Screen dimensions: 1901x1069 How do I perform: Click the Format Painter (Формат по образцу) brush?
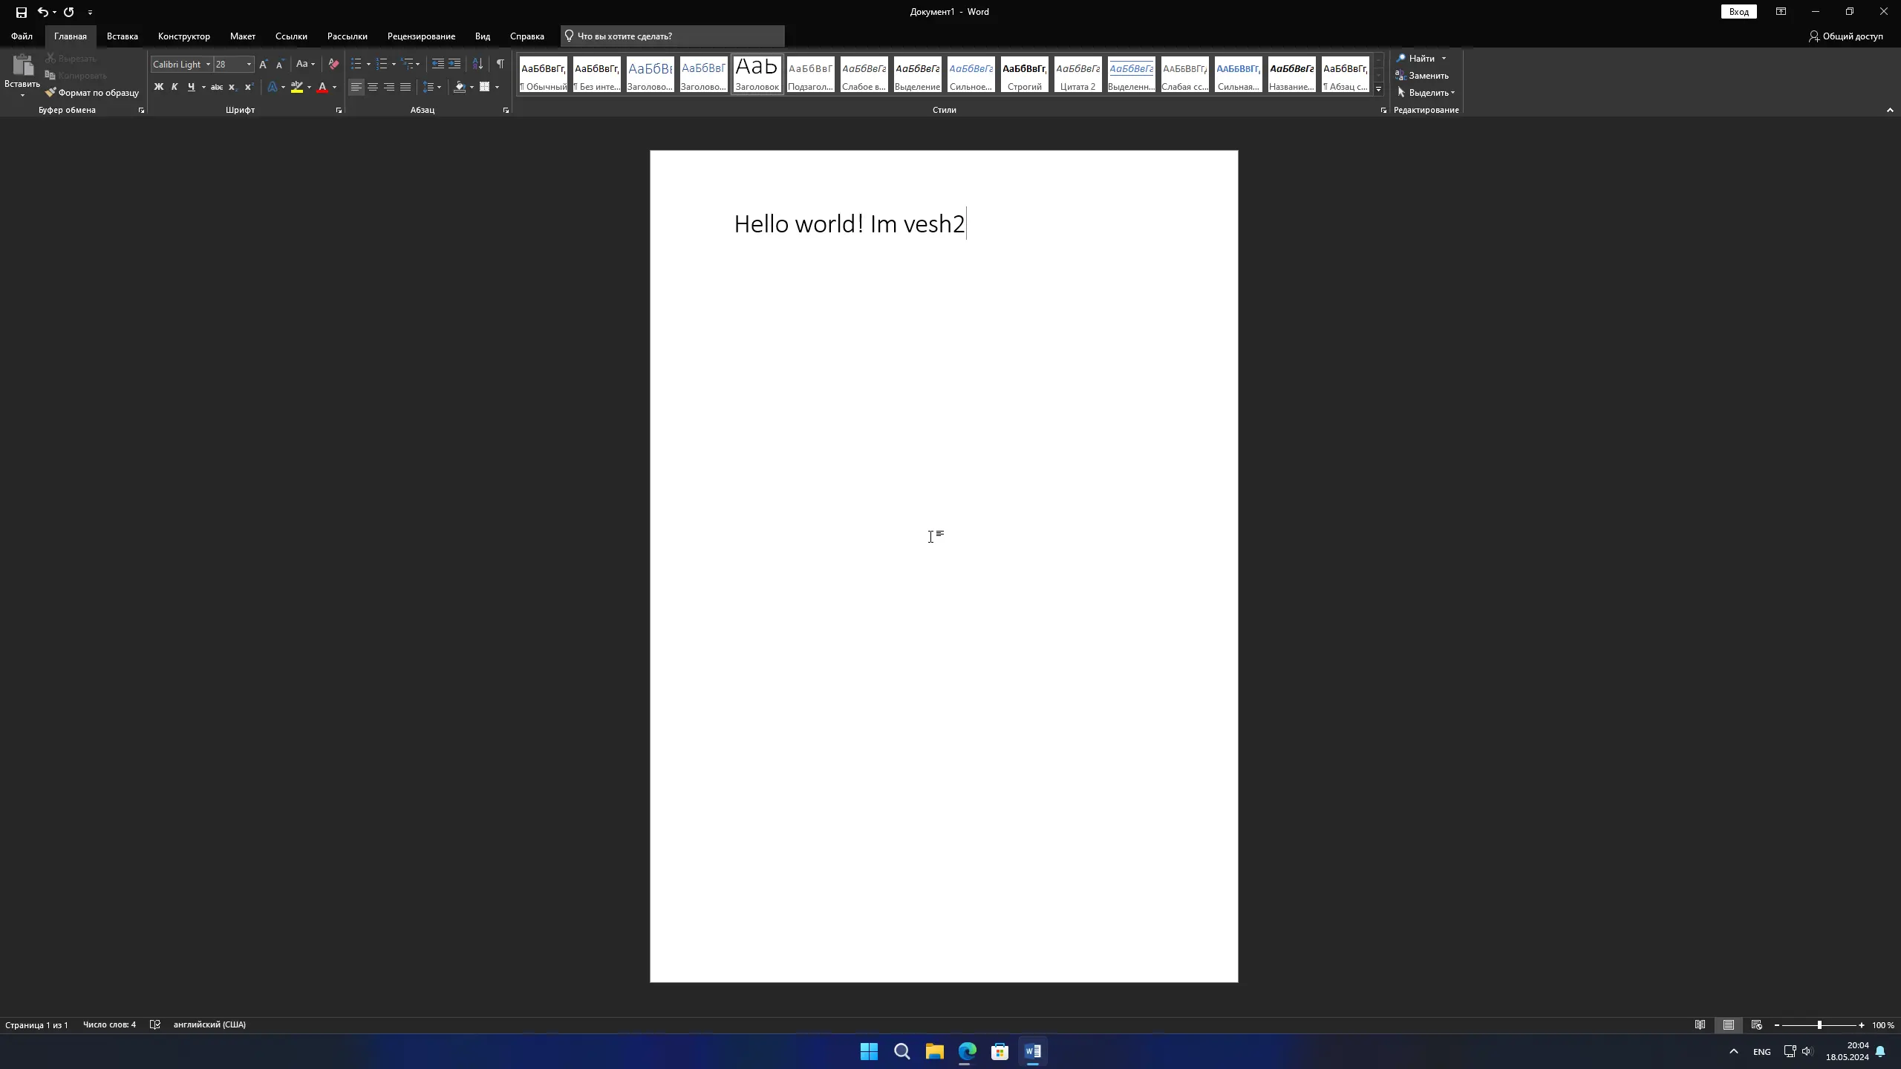click(92, 93)
